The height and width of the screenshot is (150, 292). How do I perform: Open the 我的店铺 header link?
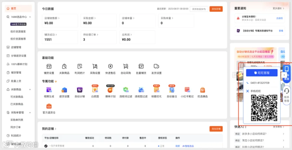point(49,129)
